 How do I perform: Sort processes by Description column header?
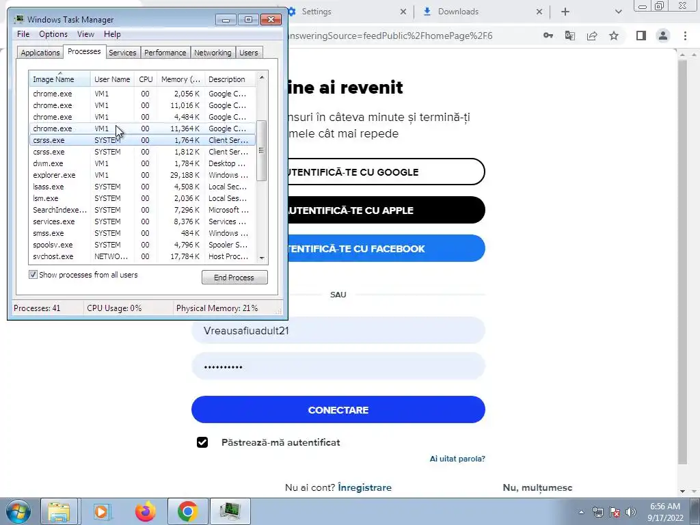coord(230,79)
